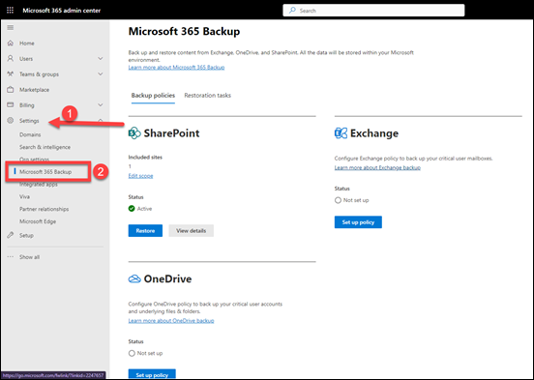Open Learn more about Exchange backup link
The image size is (534, 380).
[377, 167]
